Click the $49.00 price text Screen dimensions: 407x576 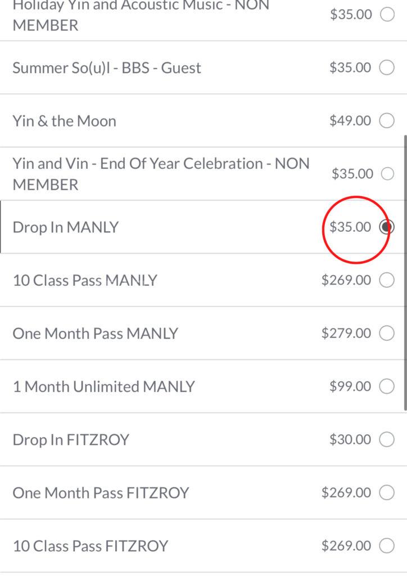point(350,120)
